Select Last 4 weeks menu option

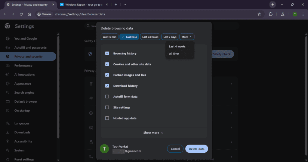coord(177,46)
